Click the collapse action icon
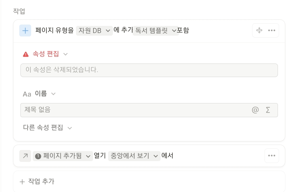The height and width of the screenshot is (192, 297). tap(260, 31)
